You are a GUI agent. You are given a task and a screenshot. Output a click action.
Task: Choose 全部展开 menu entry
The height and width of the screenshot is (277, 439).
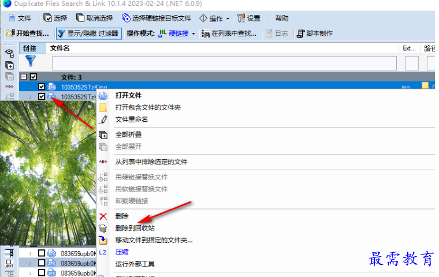tap(128, 147)
